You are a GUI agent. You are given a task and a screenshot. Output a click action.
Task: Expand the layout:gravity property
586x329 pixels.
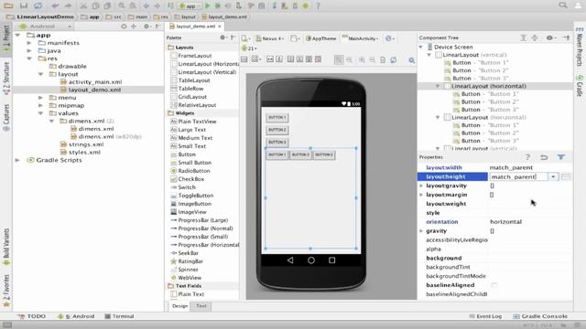point(421,186)
